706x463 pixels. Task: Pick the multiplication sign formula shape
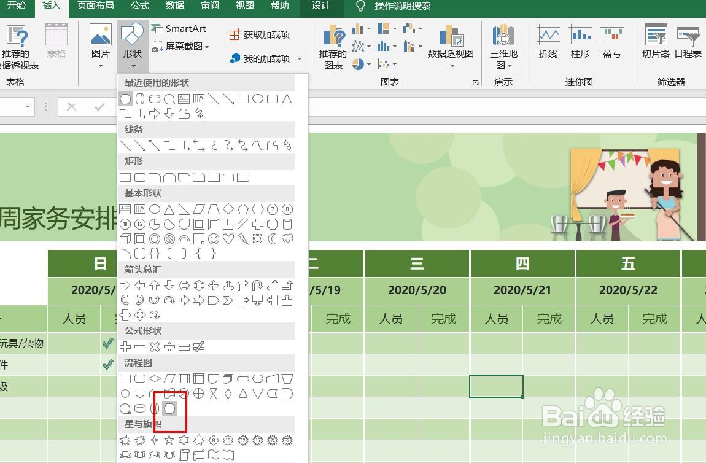[155, 347]
